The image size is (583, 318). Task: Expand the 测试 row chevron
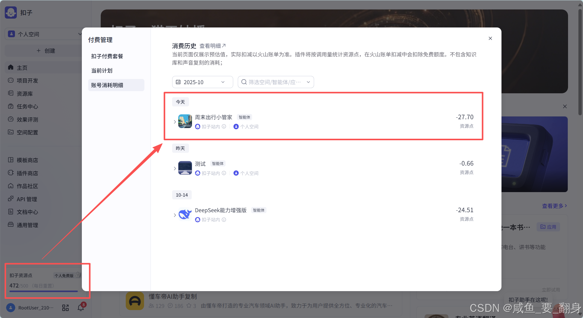tap(175, 168)
